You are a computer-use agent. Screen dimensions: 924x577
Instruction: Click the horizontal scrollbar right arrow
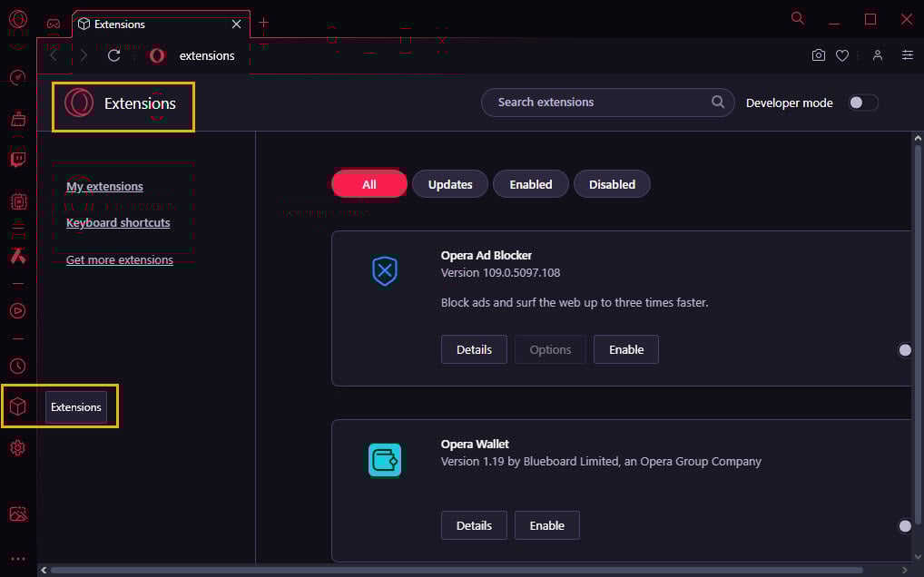point(905,570)
